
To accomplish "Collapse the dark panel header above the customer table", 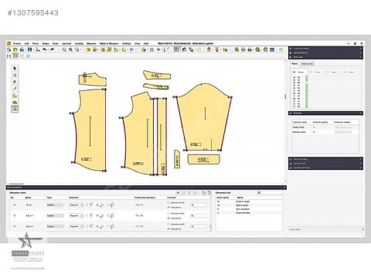I will [x=325, y=114].
